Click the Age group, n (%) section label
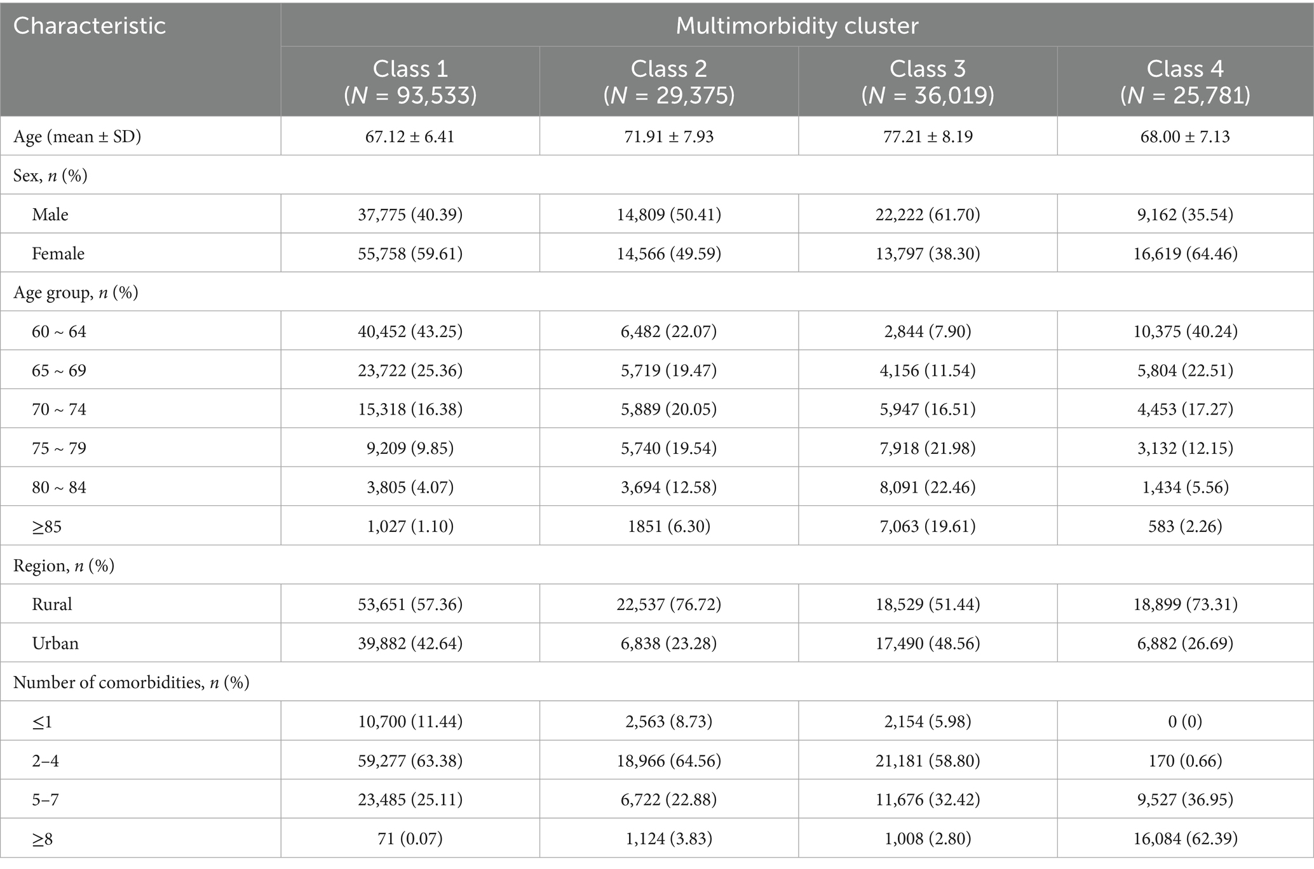Viewport: 1314px width, 869px height. (76, 293)
